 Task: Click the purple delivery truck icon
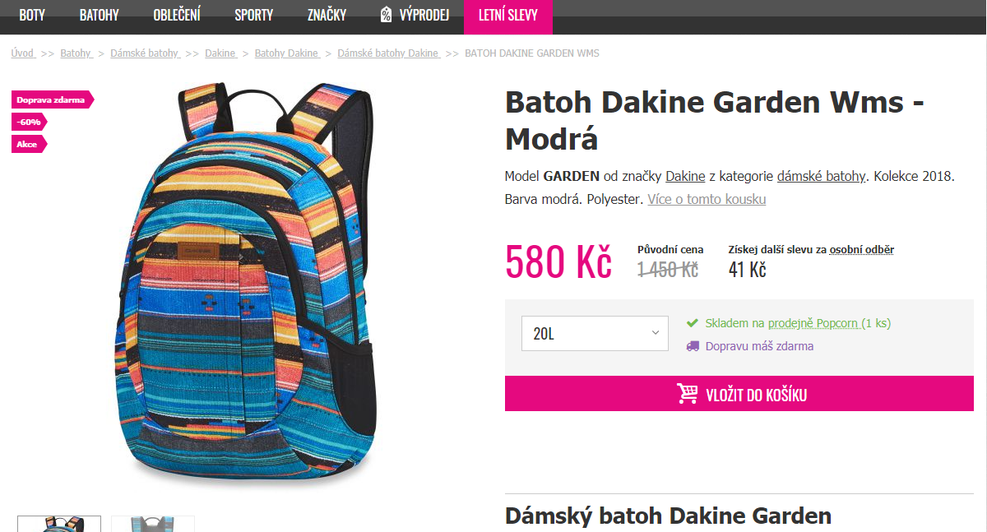[693, 346]
